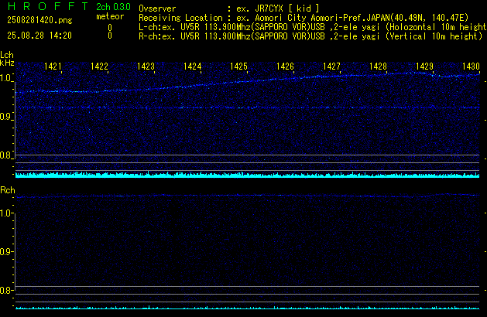Click the Rch 1.0 kHz axis label
This screenshot has height=317, width=487.
click(x=5, y=213)
